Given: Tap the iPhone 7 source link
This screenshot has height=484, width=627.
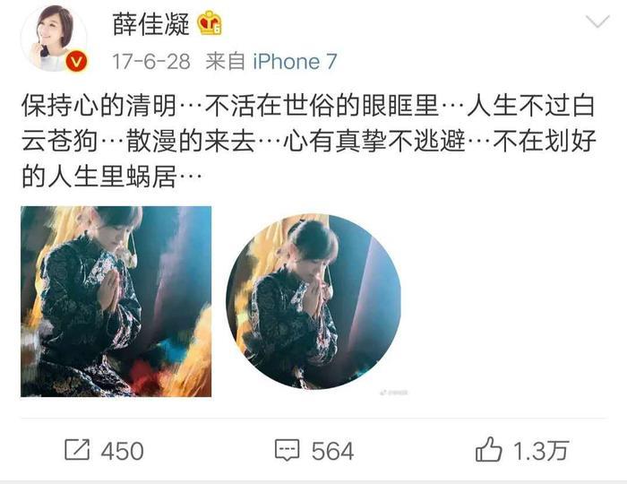Looking at the screenshot, I should coord(295,62).
